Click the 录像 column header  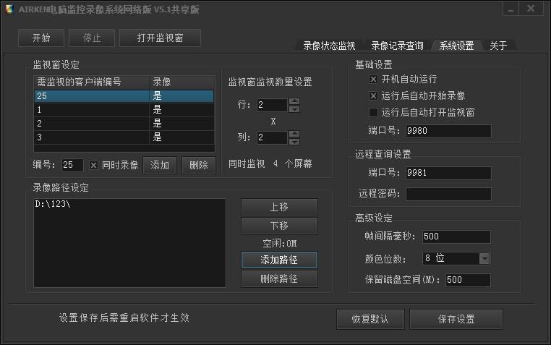tap(182, 82)
